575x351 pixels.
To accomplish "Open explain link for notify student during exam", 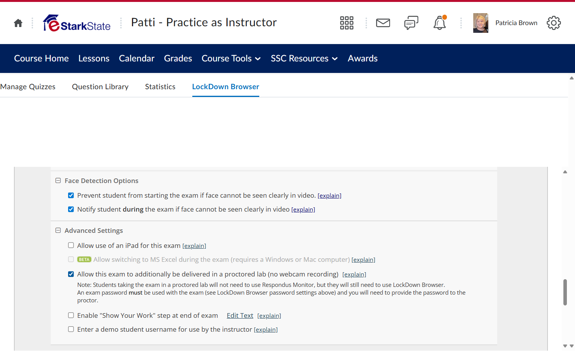I will pyautogui.click(x=303, y=210).
